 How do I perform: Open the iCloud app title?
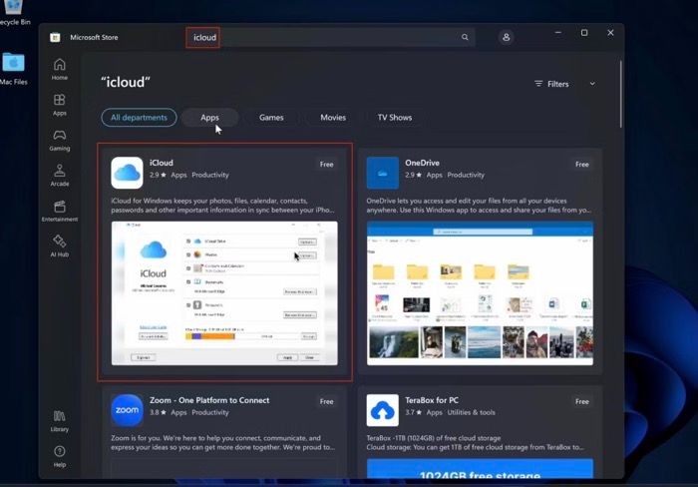(162, 163)
